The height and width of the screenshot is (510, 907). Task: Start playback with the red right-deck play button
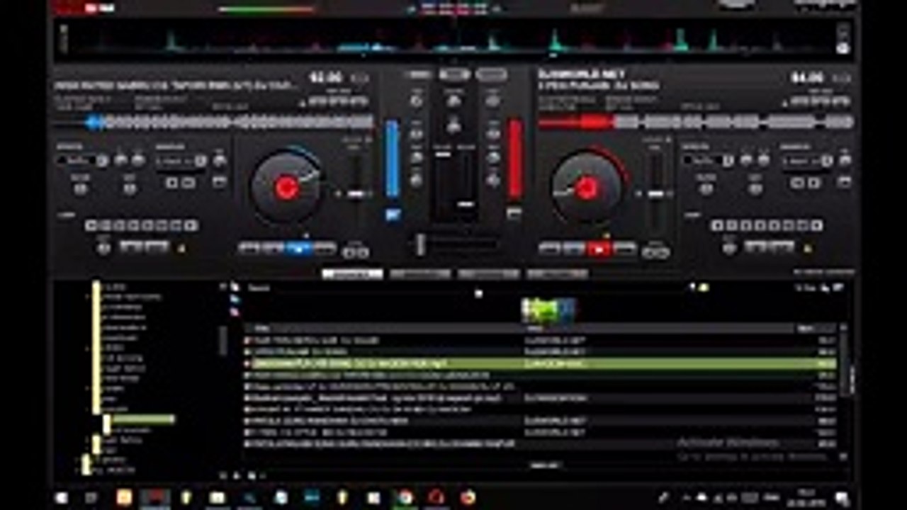coord(599,248)
